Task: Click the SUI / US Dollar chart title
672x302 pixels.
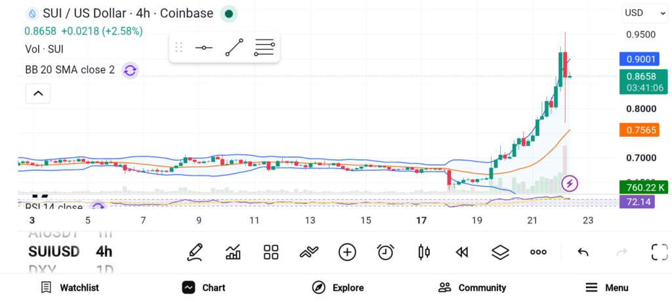Action: (x=128, y=14)
